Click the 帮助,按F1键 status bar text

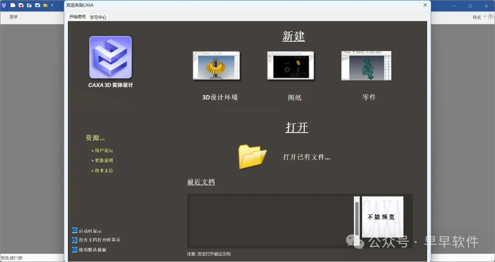tap(11, 258)
